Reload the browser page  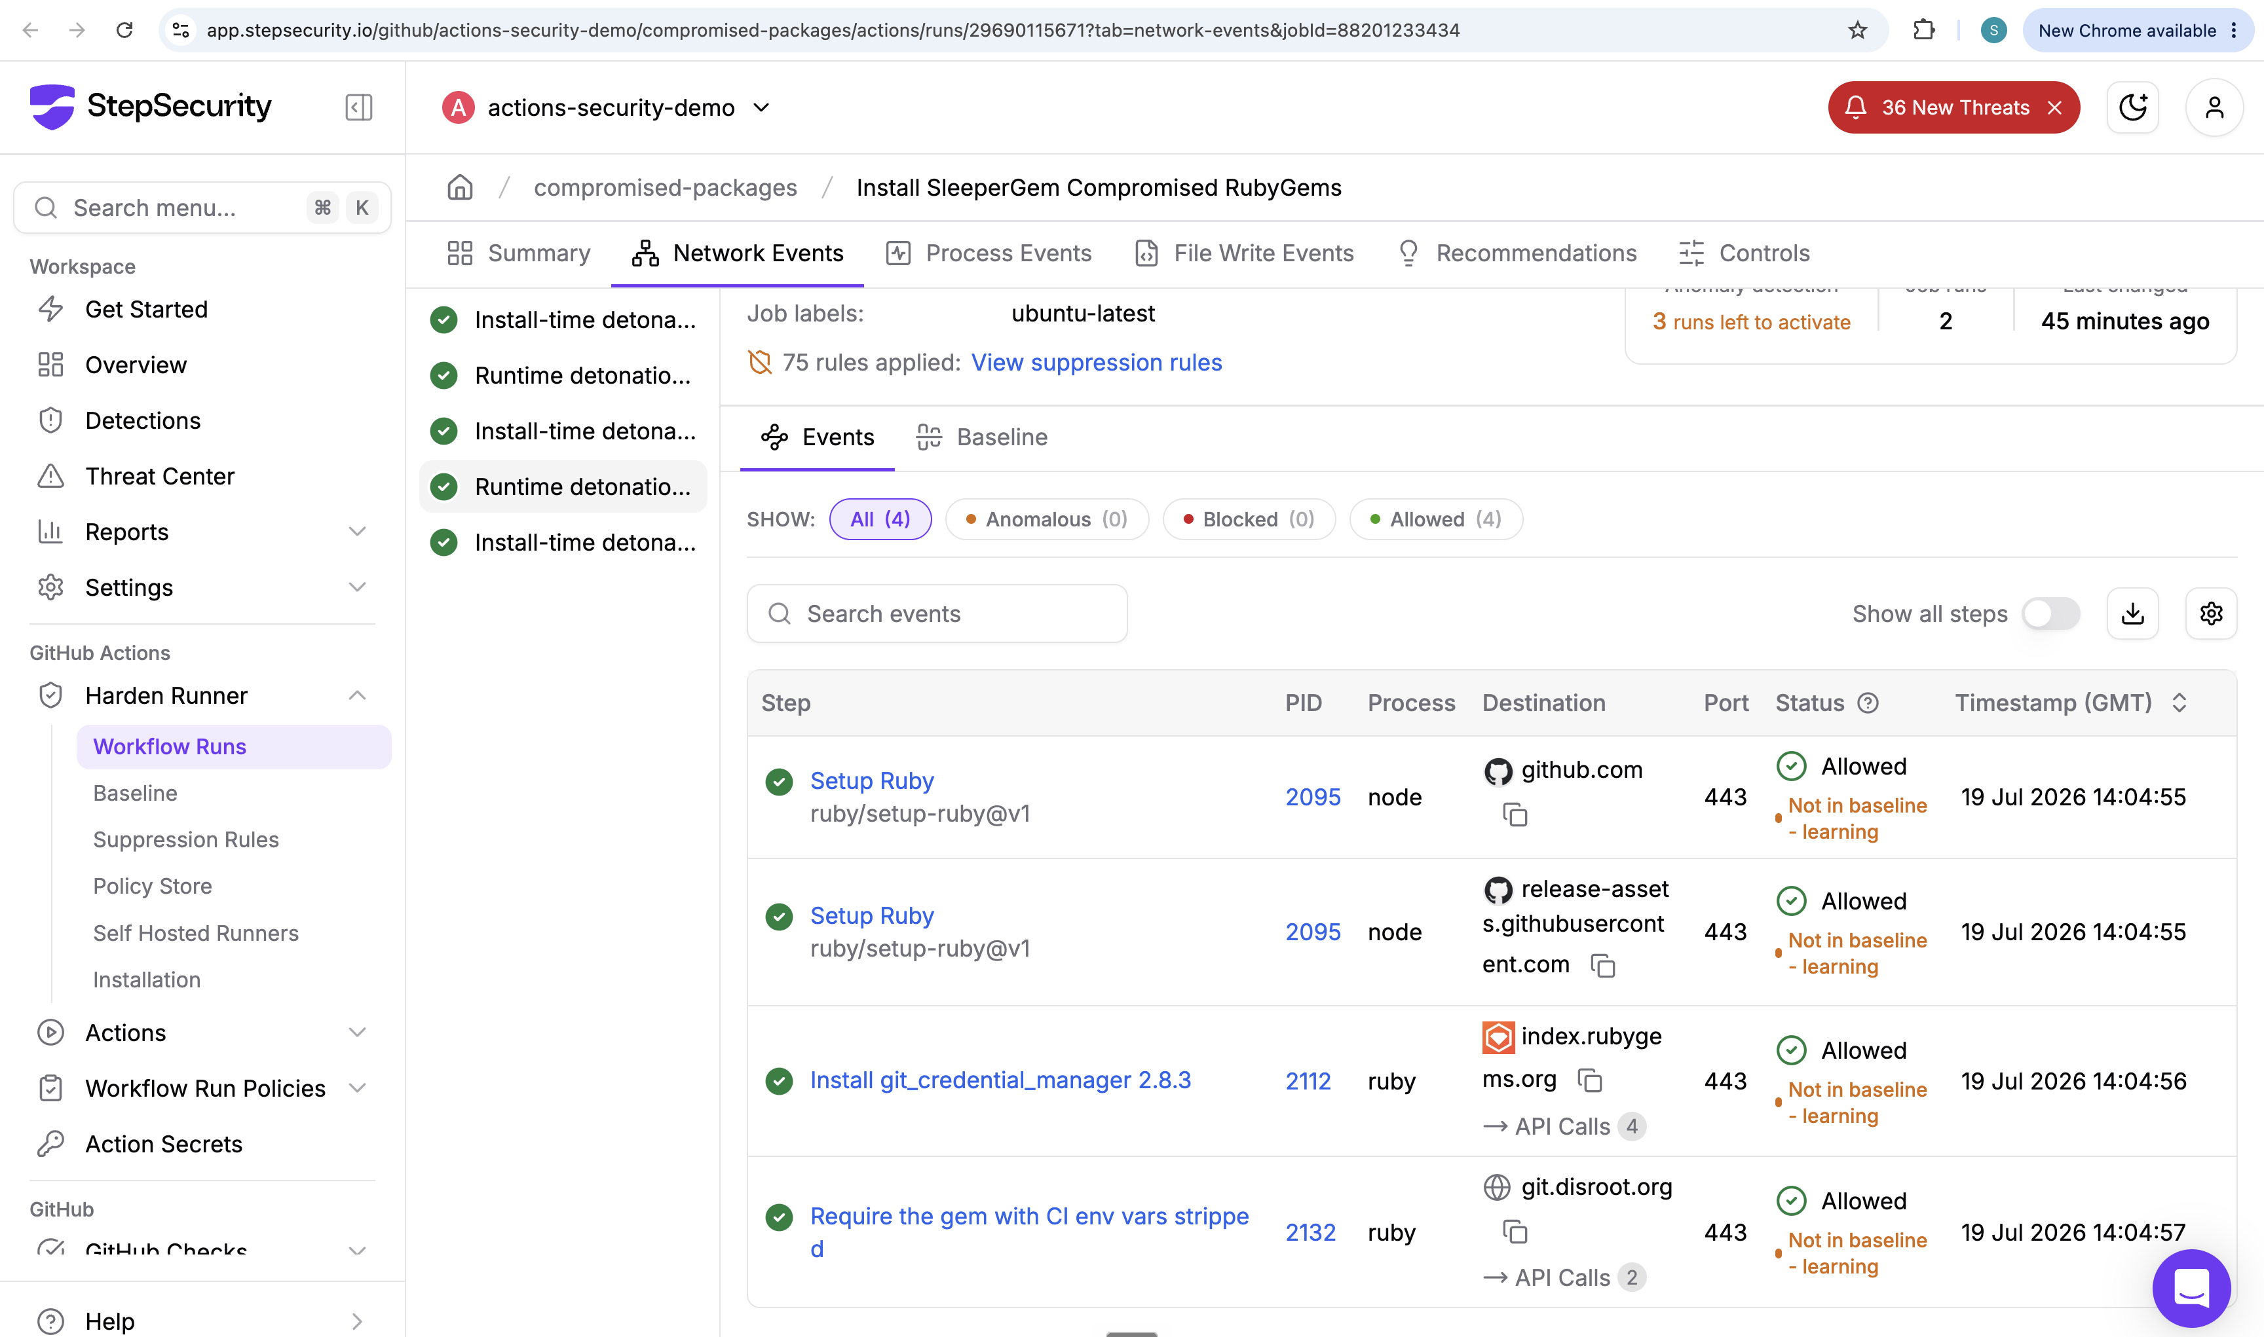pos(124,29)
